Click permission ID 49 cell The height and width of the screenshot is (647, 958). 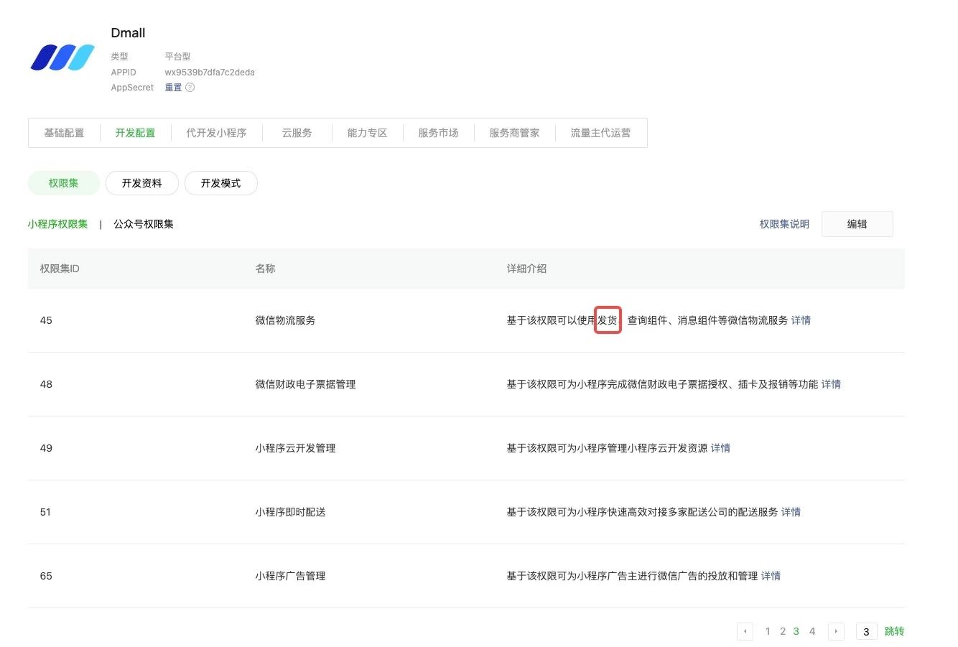[x=46, y=448]
